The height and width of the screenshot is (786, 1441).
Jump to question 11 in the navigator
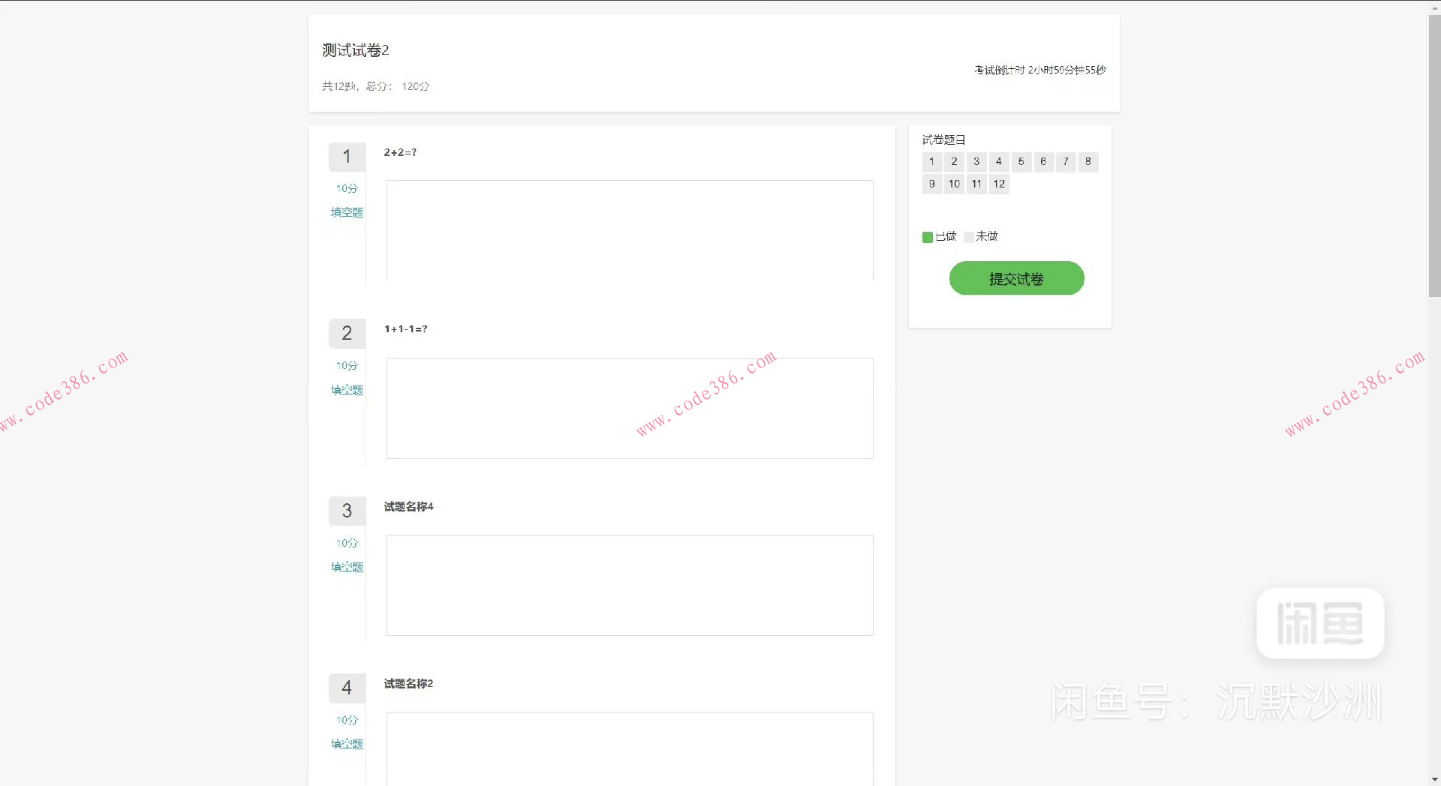[x=976, y=184]
